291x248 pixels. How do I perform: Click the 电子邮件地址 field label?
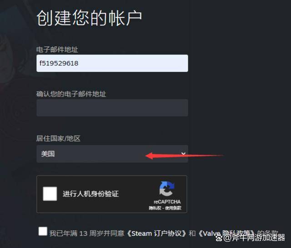57,50
